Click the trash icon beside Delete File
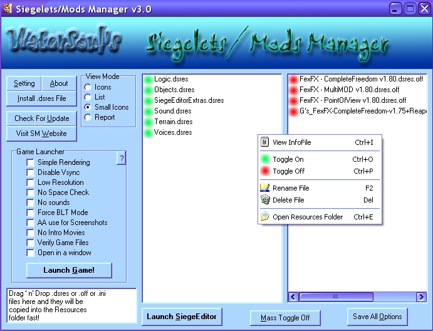 [x=265, y=200]
